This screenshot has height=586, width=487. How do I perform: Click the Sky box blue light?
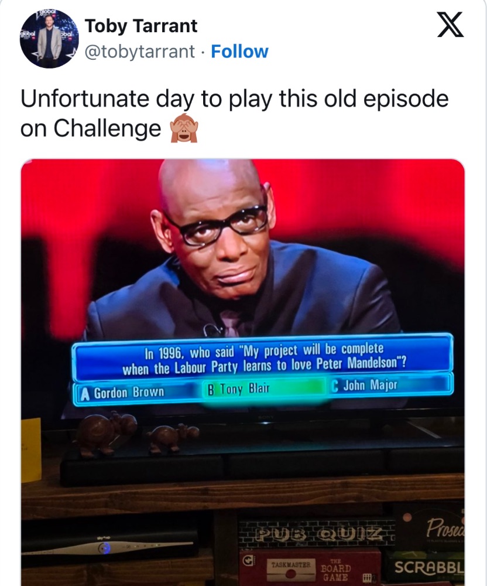[105, 548]
